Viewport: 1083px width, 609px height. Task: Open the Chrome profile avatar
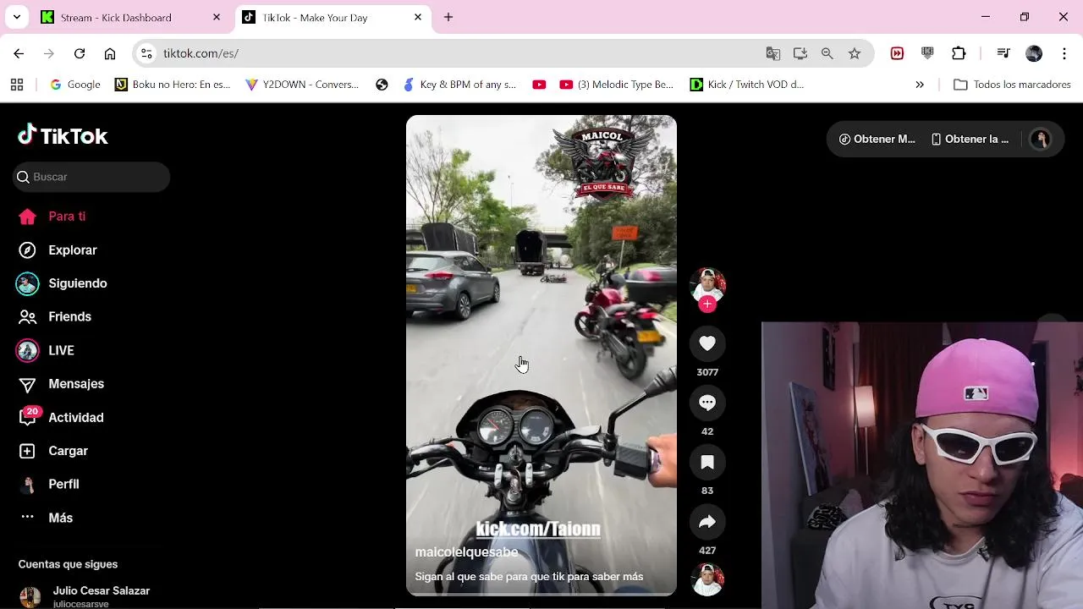coord(1034,53)
